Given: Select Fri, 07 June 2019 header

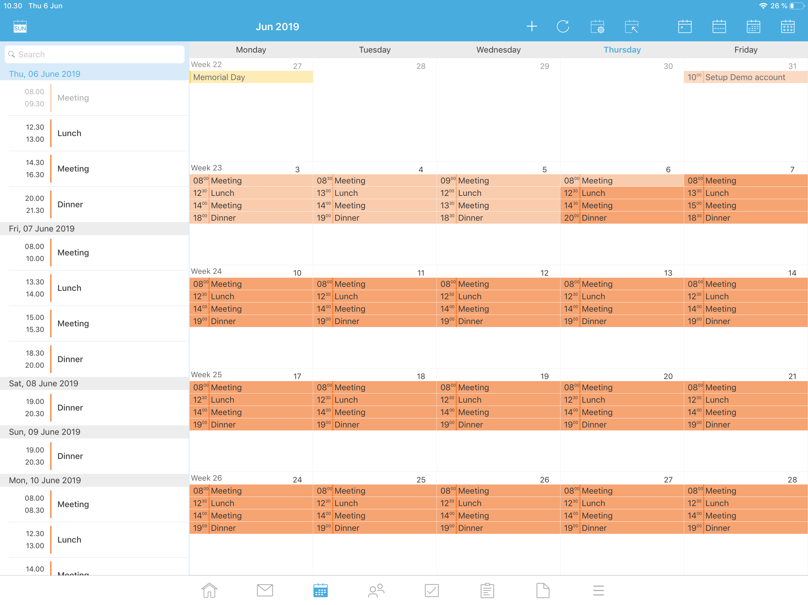Looking at the screenshot, I should pos(95,229).
